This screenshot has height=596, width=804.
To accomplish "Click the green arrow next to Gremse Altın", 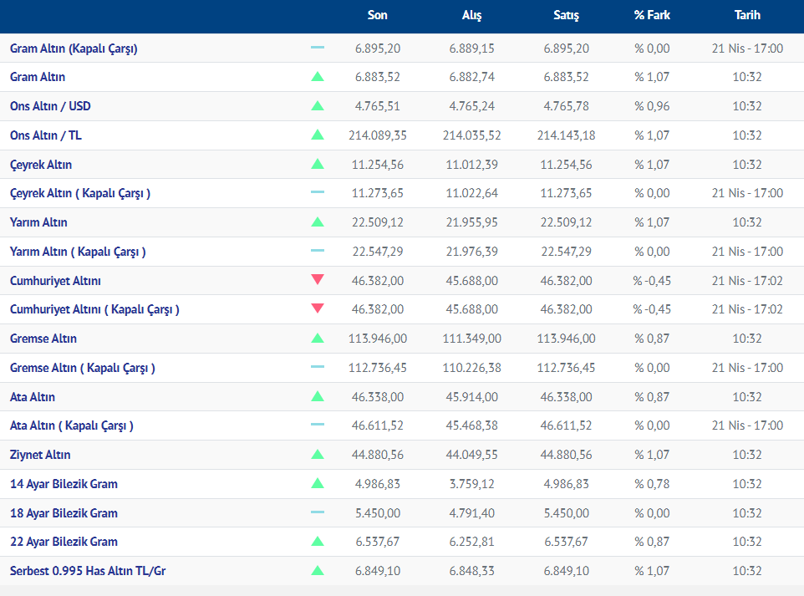I will coord(317,339).
